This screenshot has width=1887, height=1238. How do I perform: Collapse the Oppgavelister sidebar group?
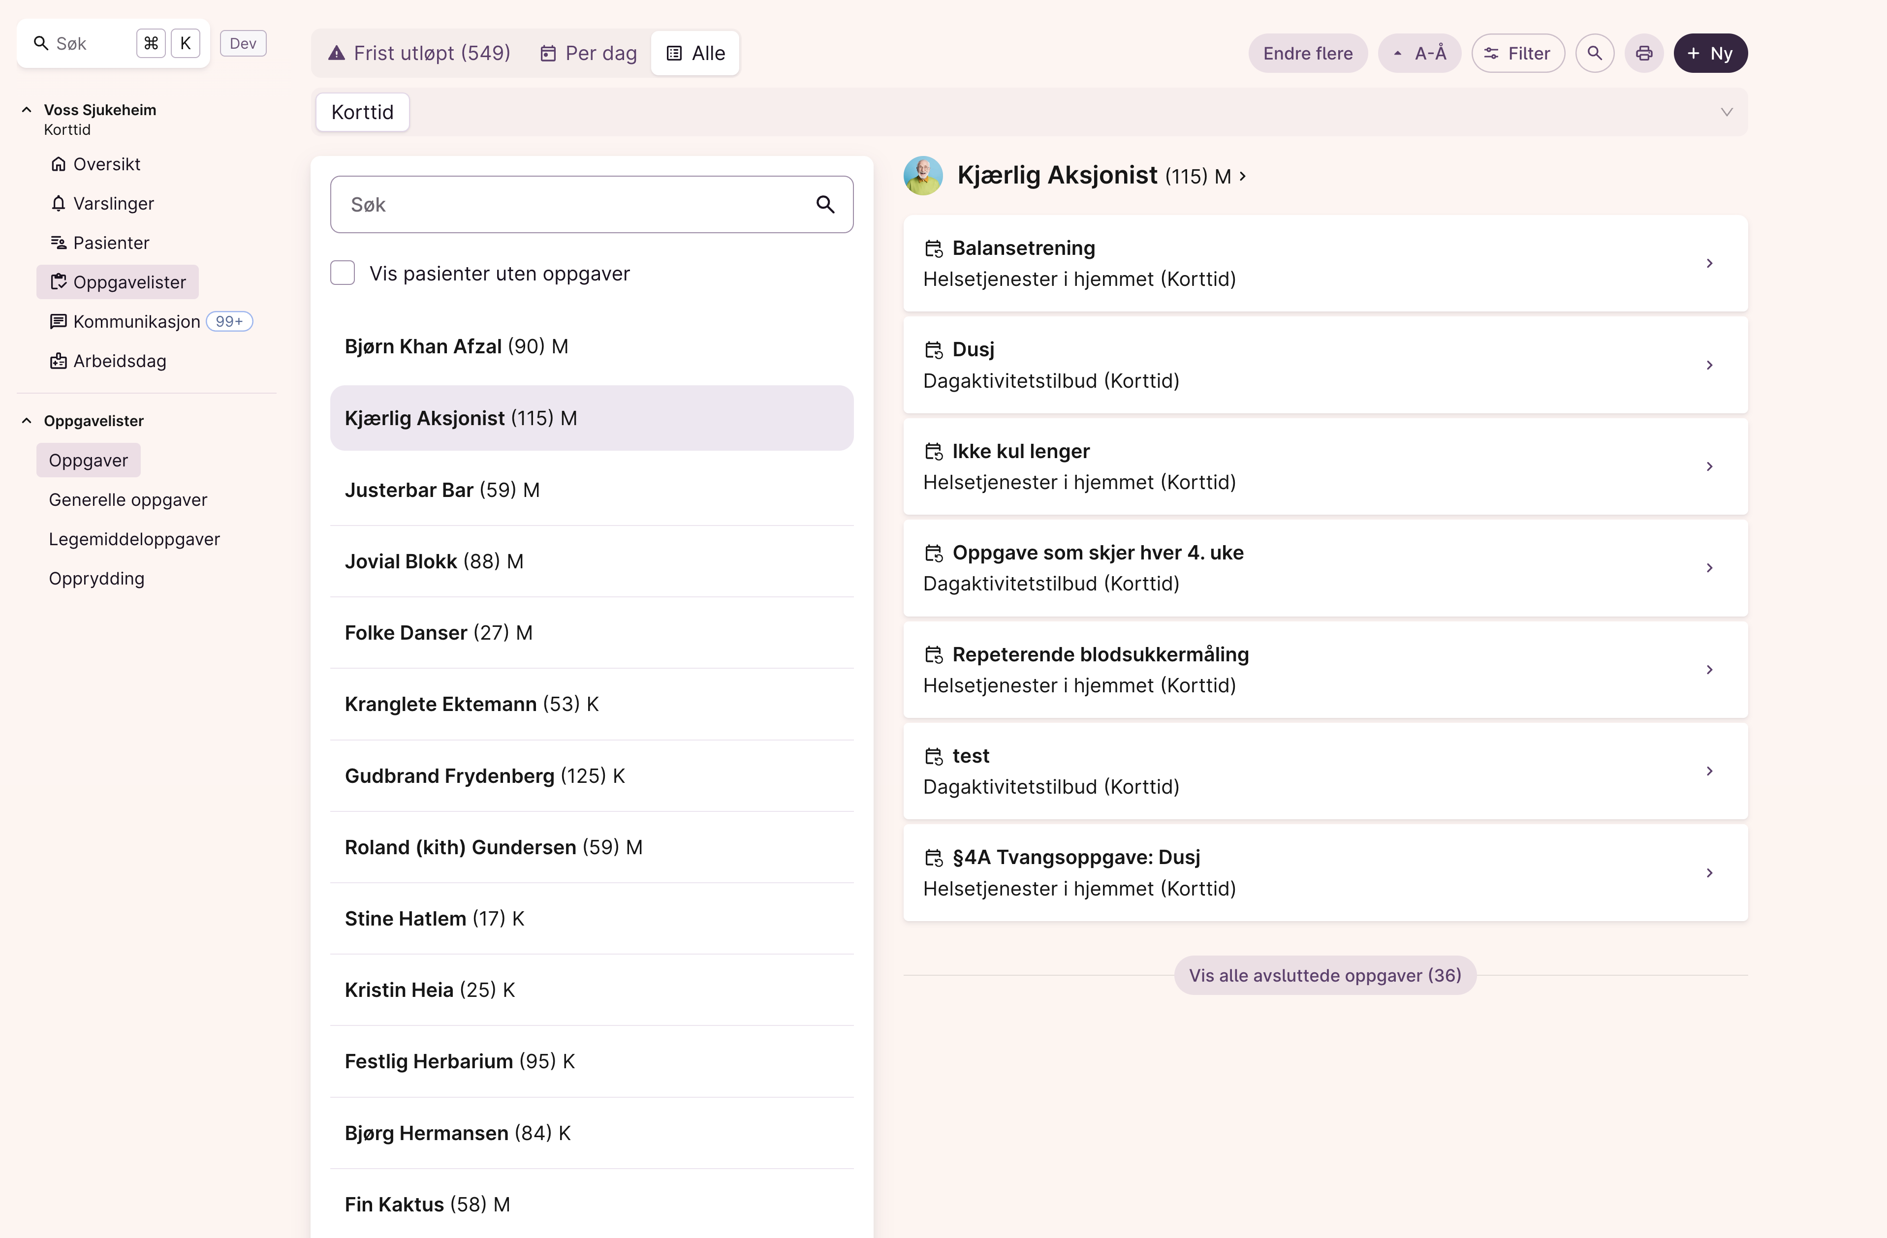pos(27,421)
